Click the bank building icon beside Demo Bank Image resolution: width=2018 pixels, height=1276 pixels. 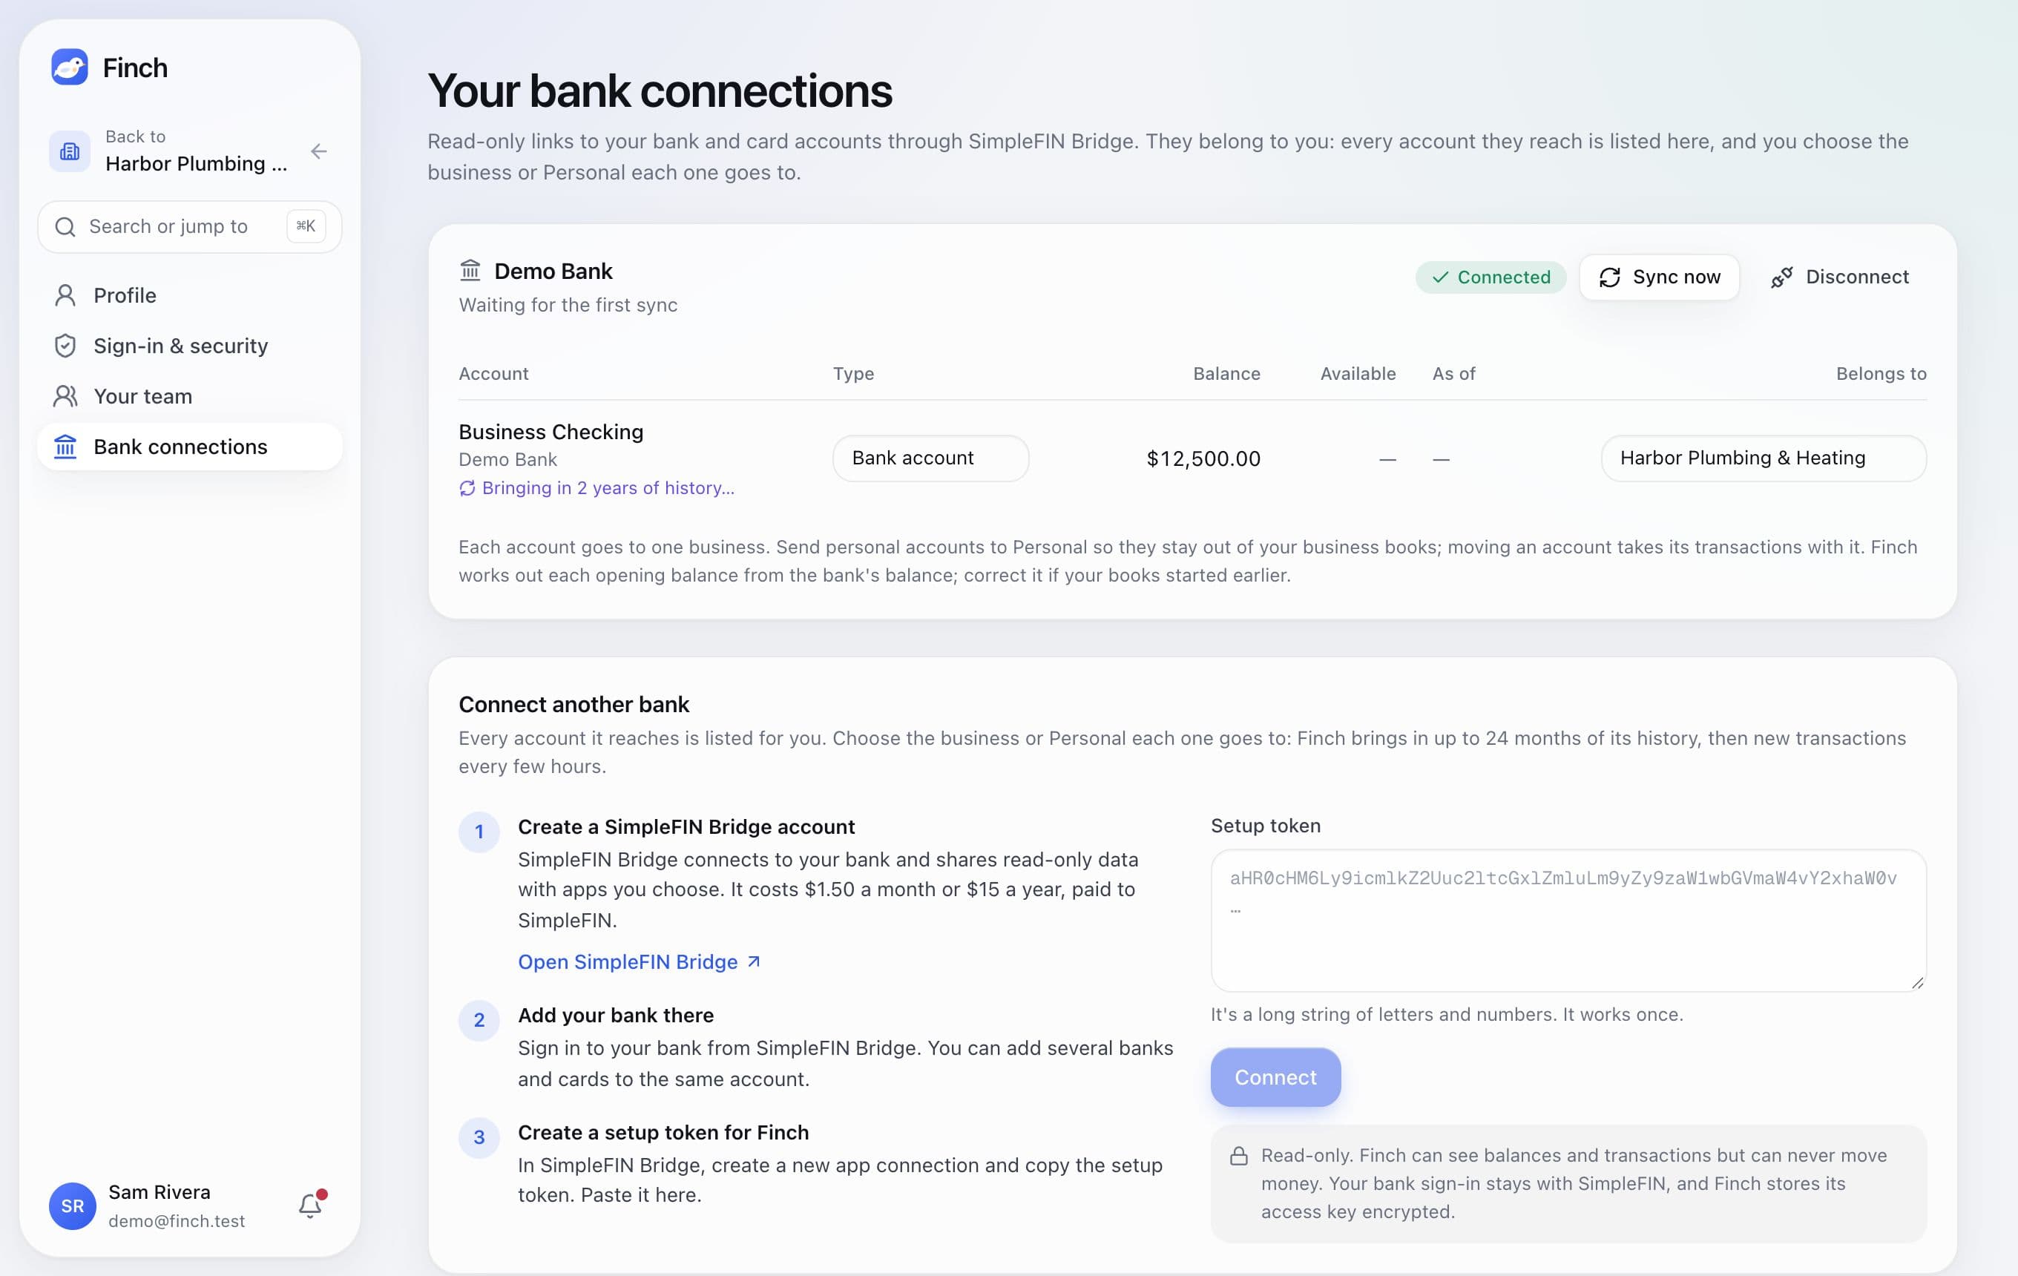(x=470, y=271)
